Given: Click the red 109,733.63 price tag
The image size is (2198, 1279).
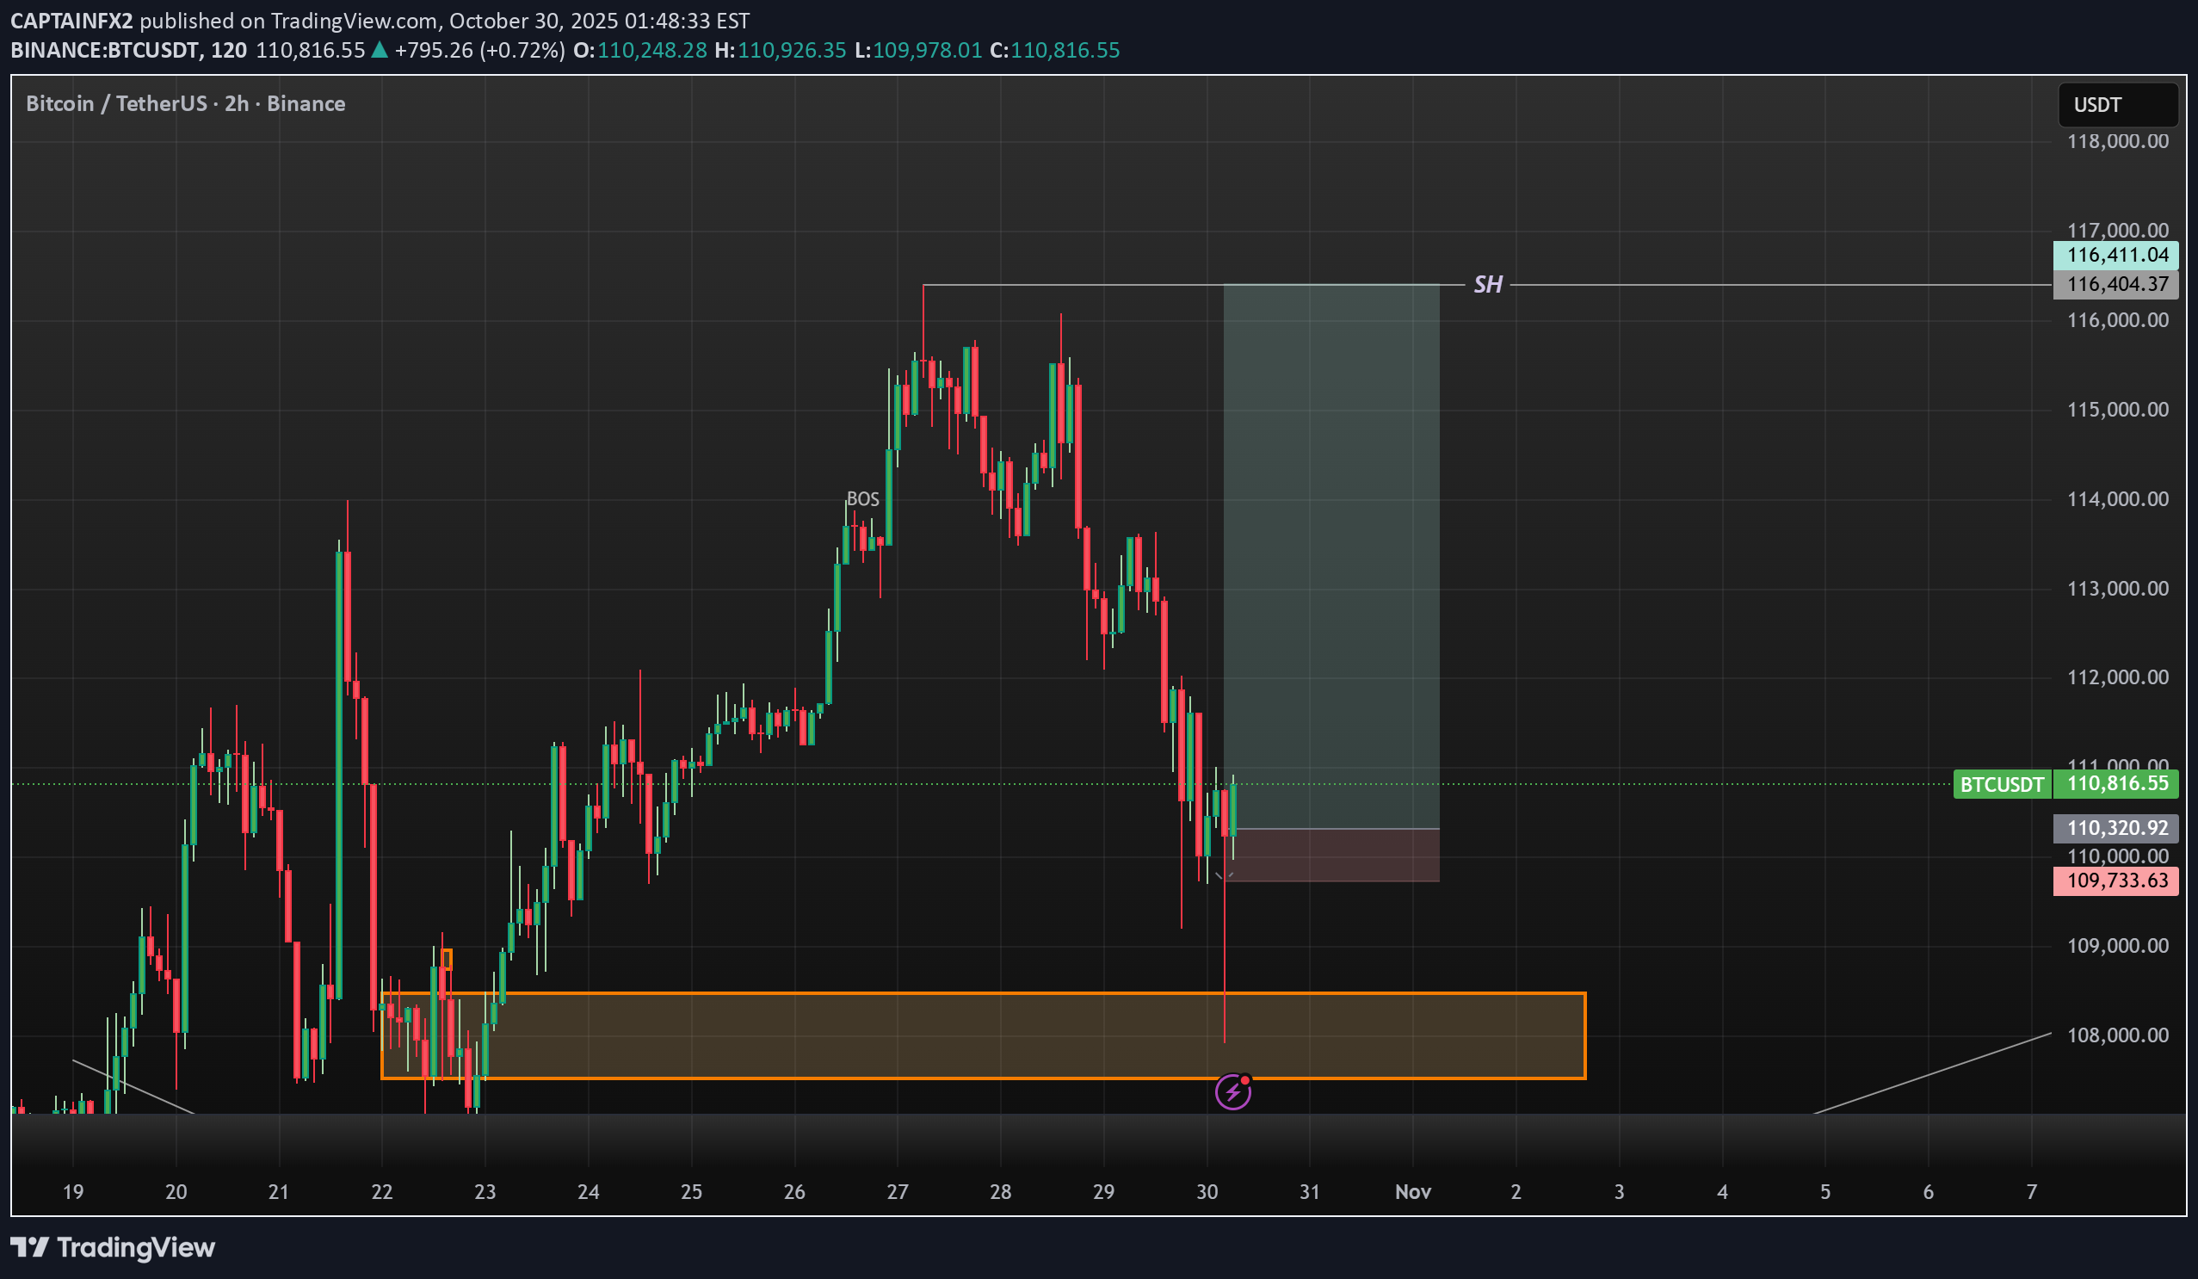Looking at the screenshot, I should pos(2116,881).
